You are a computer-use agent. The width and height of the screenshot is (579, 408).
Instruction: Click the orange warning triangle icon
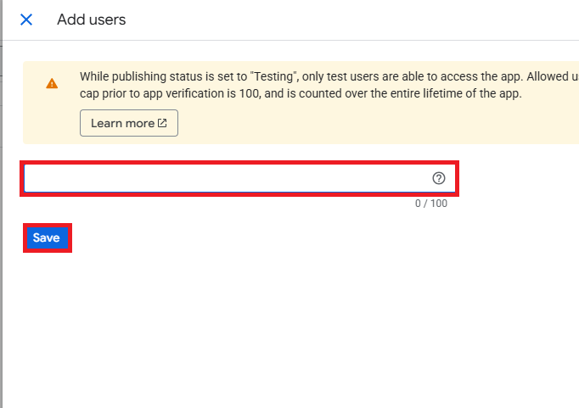tap(52, 83)
